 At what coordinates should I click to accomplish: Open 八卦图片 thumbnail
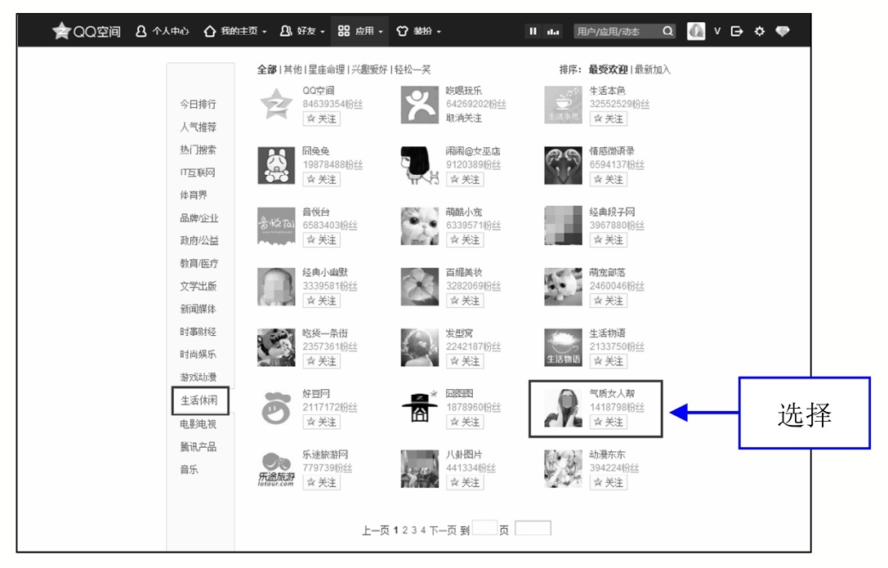(420, 469)
